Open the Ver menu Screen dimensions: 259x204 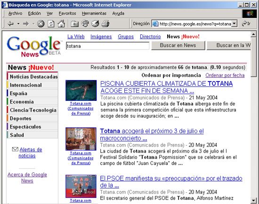click(49, 13)
